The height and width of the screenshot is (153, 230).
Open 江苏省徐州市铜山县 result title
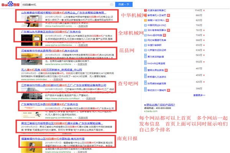(64, 85)
